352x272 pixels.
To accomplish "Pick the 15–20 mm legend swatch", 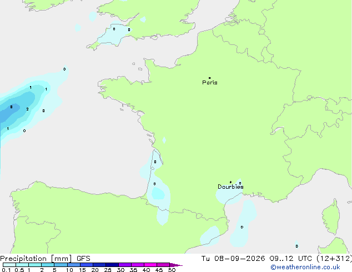I will click(87, 265).
